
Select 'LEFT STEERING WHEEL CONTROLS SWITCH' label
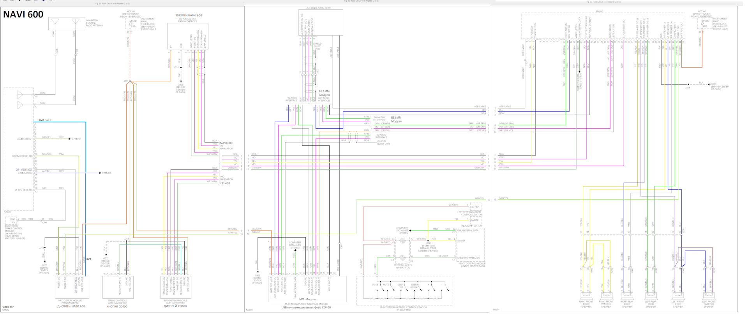point(469,213)
